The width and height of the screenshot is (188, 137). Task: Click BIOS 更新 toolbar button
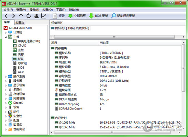coord(98,16)
